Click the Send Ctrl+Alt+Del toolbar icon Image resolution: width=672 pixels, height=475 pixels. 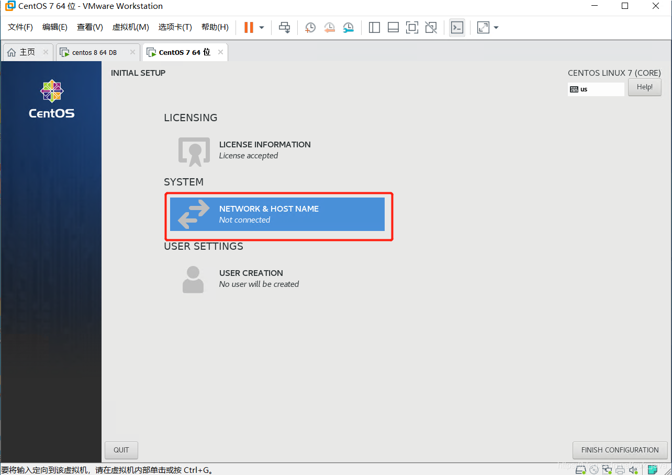(284, 27)
